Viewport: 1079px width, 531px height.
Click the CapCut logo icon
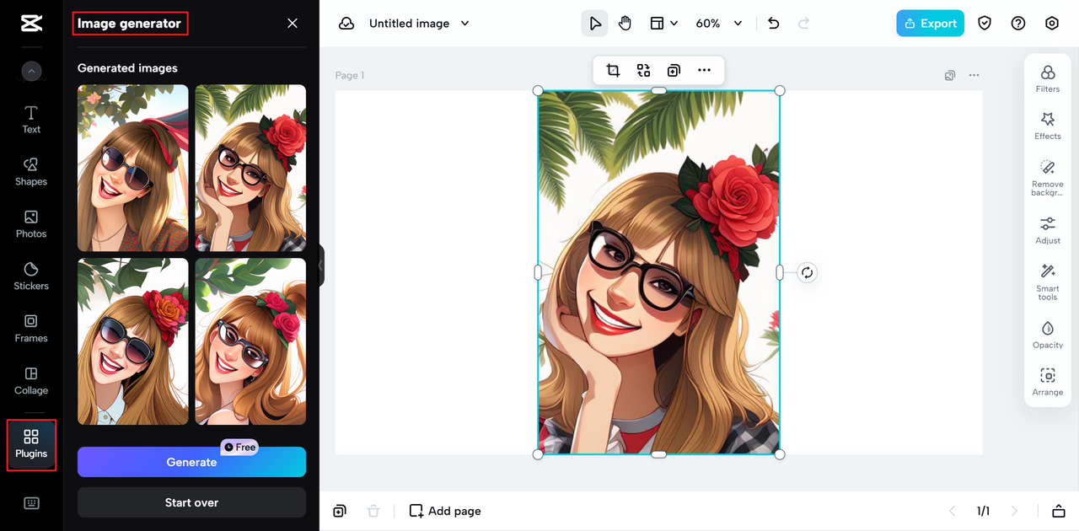point(31,24)
